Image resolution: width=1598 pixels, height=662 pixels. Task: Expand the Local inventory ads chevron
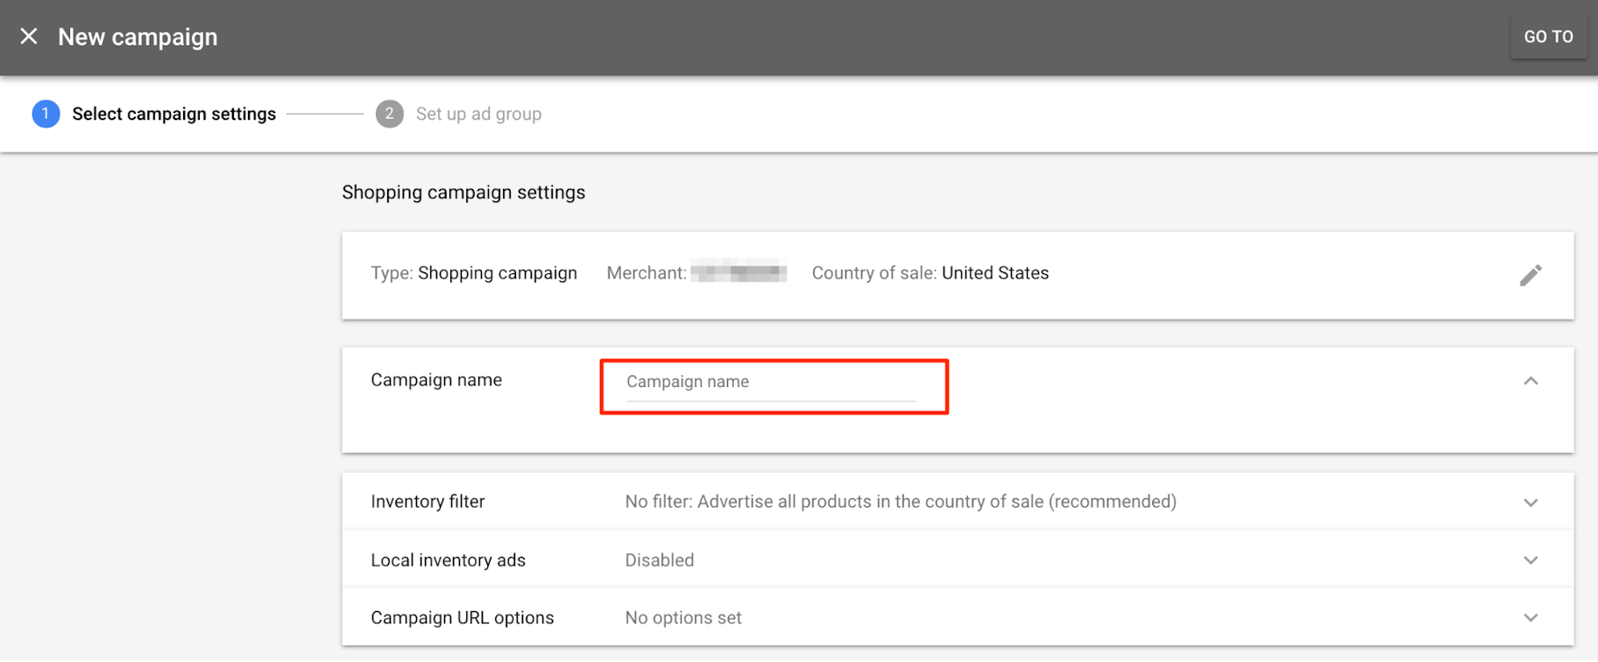click(1530, 560)
